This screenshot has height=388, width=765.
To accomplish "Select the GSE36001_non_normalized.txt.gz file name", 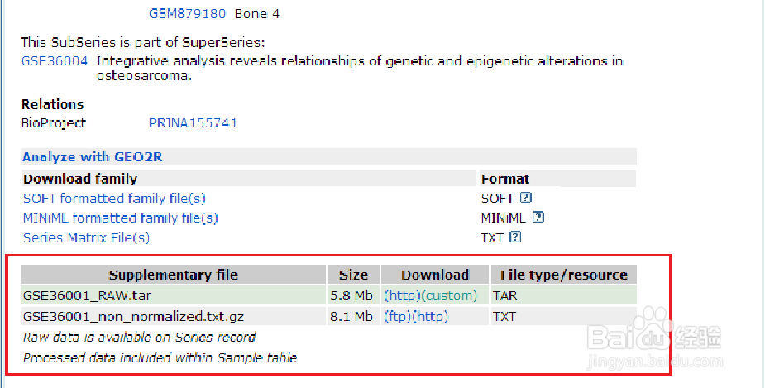I will [133, 316].
